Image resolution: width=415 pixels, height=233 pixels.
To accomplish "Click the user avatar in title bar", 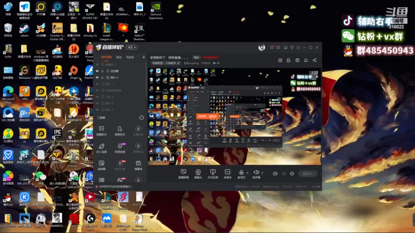I will [261, 47].
